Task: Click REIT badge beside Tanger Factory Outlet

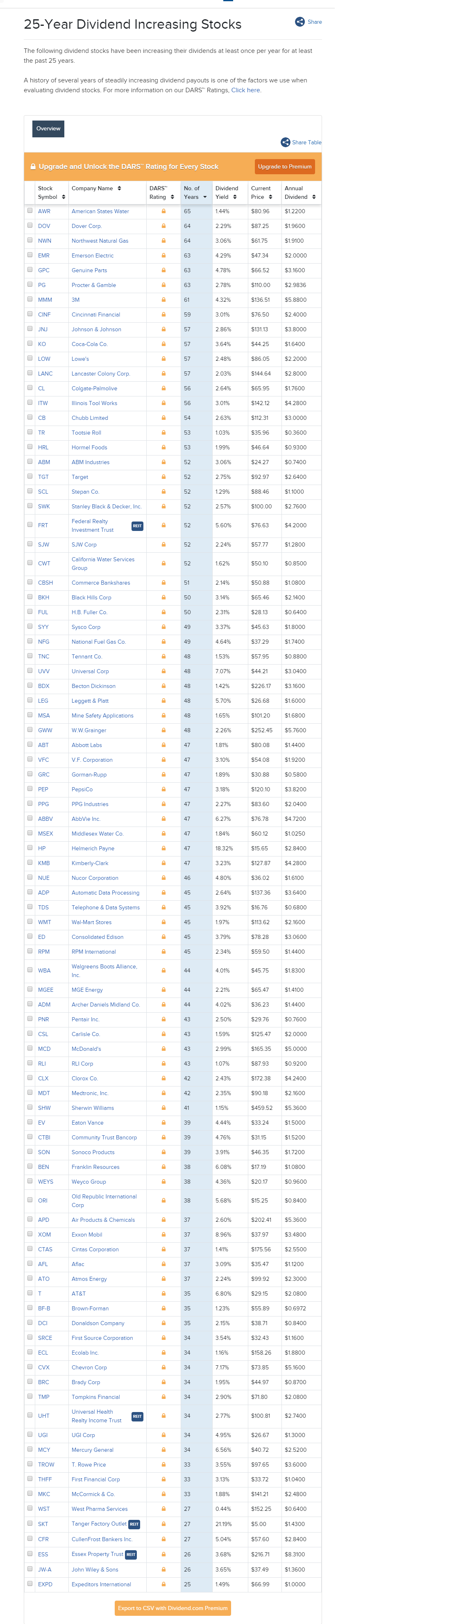Action: coord(134,1524)
